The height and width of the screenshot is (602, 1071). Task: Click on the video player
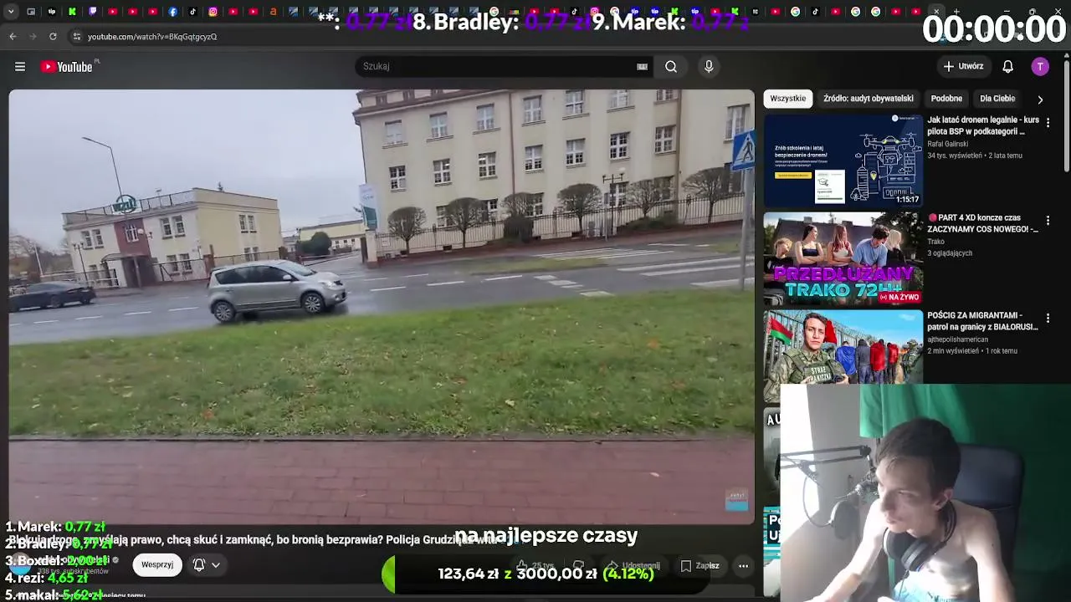click(x=382, y=307)
